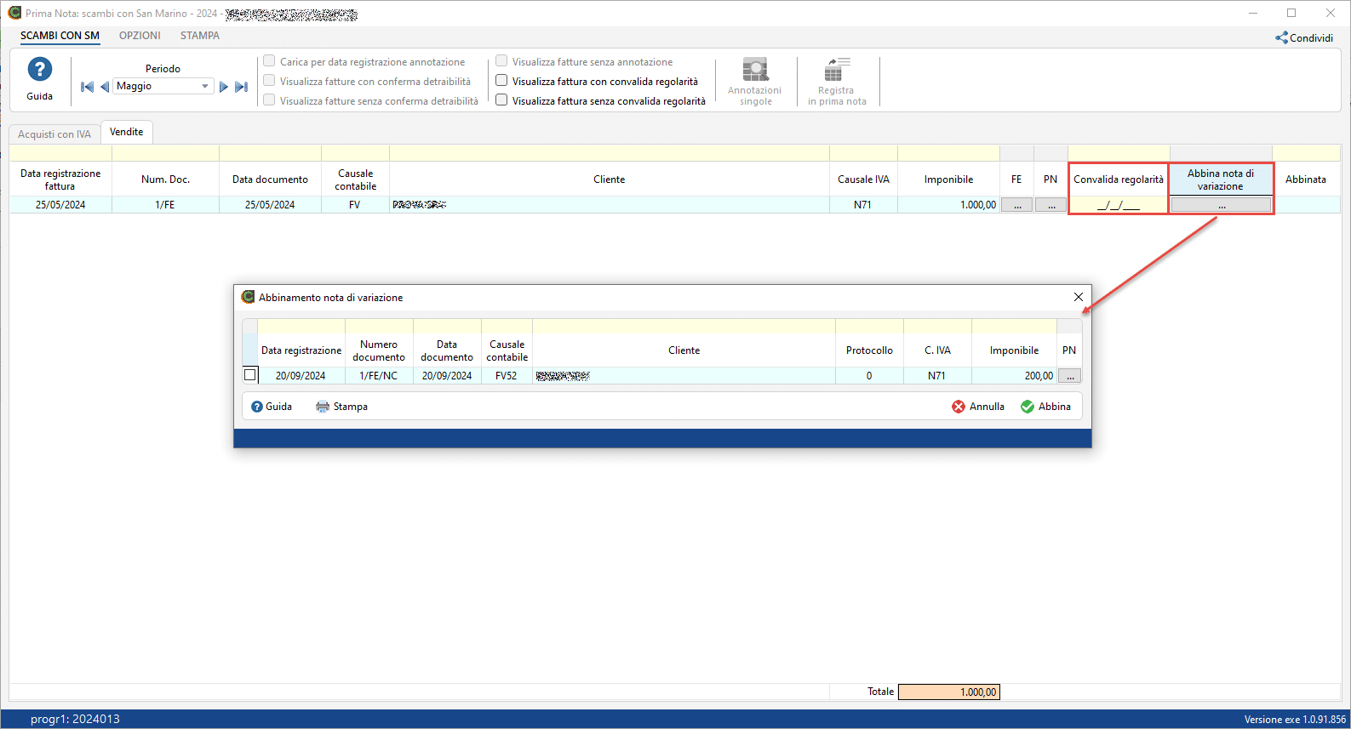Click the Condividi share icon
Viewport: 1351px width, 729px height.
1281,37
